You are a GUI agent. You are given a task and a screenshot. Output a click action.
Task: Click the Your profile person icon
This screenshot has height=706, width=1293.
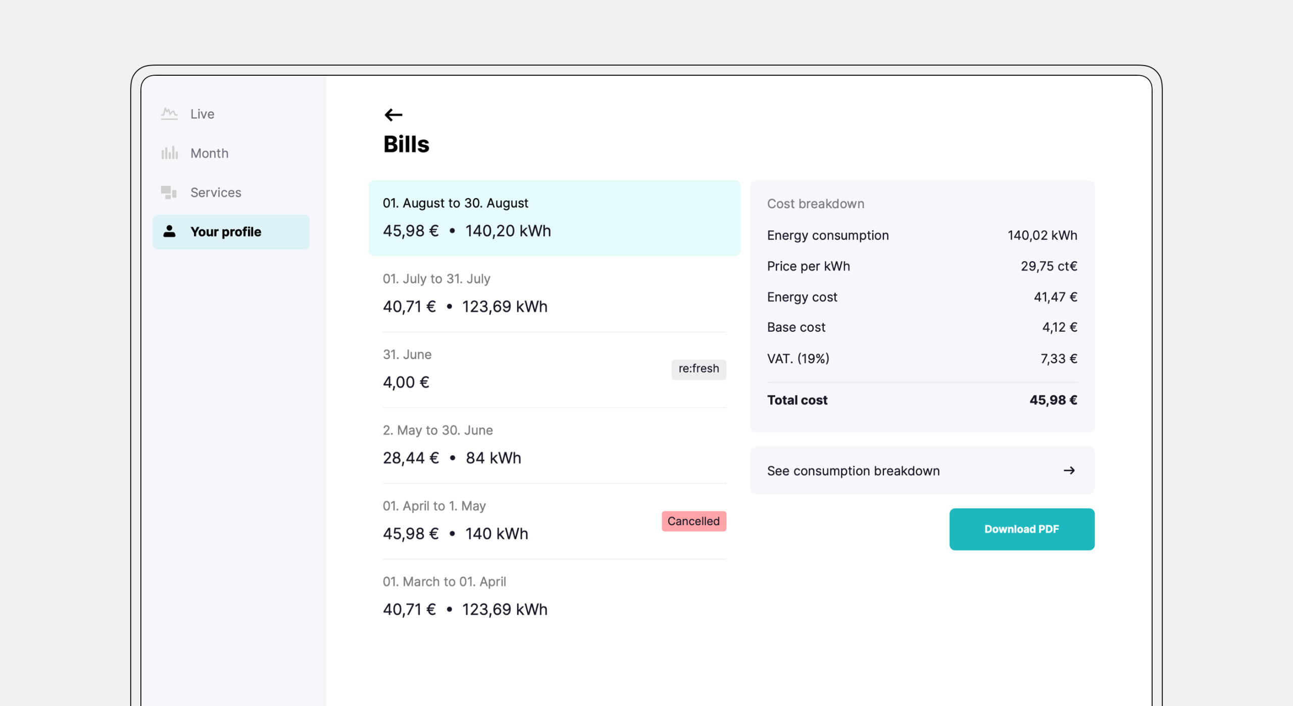(x=169, y=231)
